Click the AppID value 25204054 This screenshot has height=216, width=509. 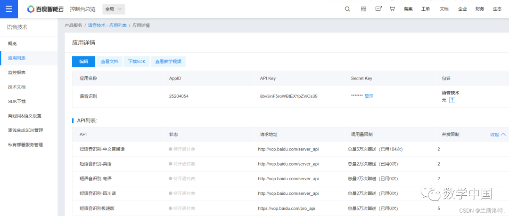point(179,96)
